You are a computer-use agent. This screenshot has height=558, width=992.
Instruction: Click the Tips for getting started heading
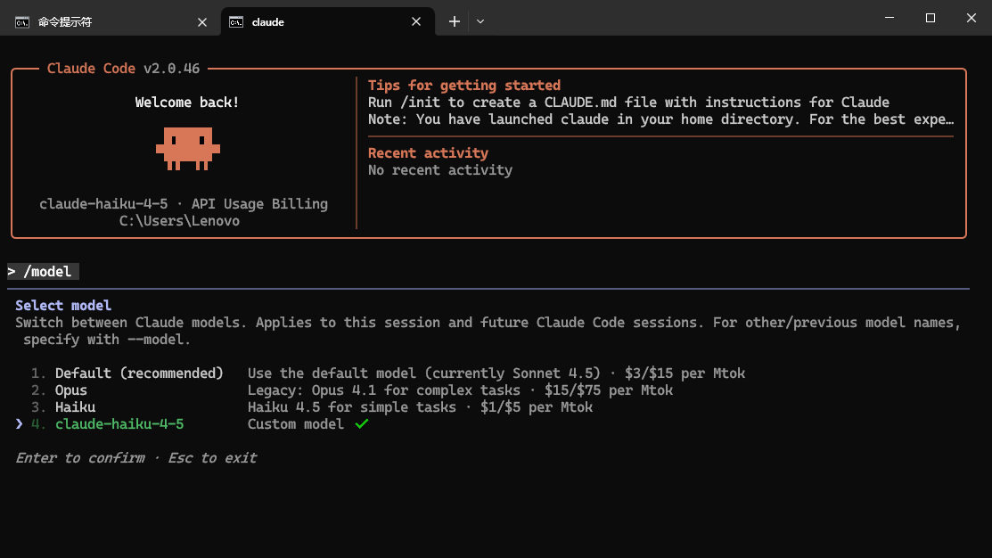(464, 86)
